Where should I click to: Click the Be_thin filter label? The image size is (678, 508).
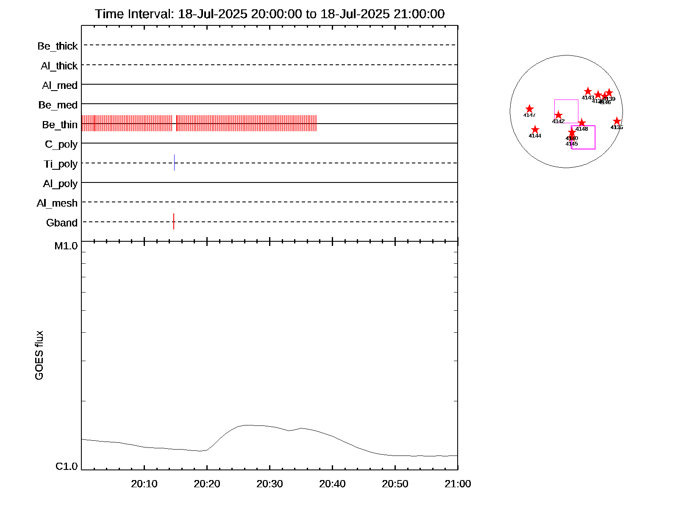(60, 124)
